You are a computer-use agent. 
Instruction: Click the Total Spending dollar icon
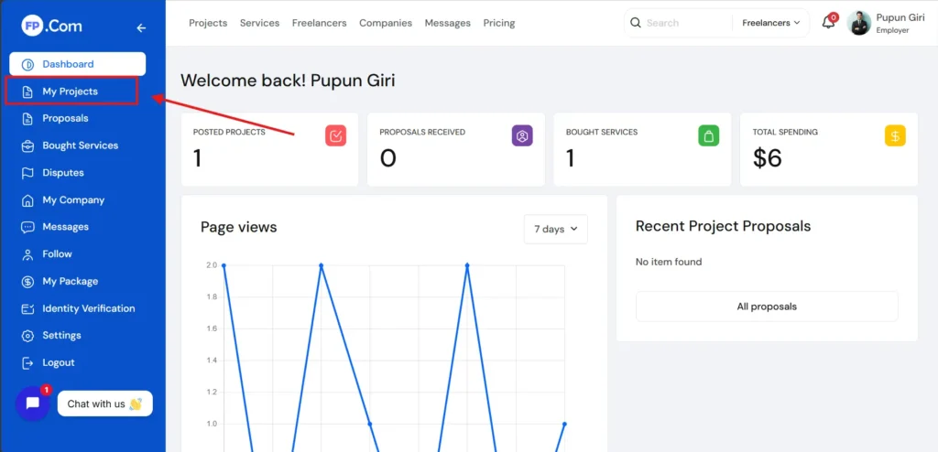pyautogui.click(x=895, y=136)
